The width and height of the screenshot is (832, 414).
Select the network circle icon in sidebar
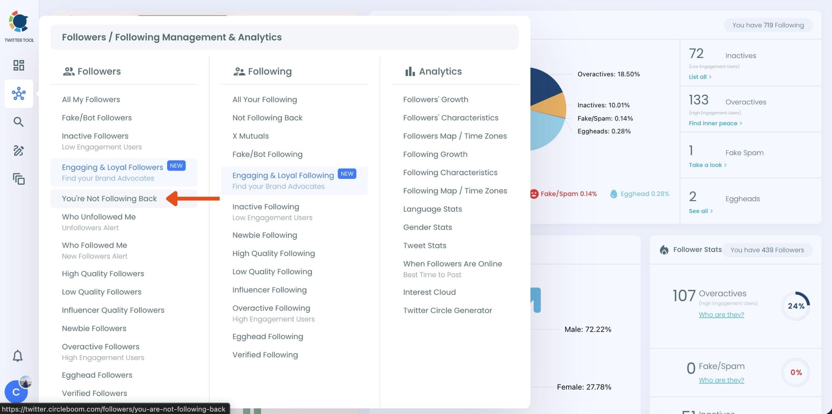(19, 94)
